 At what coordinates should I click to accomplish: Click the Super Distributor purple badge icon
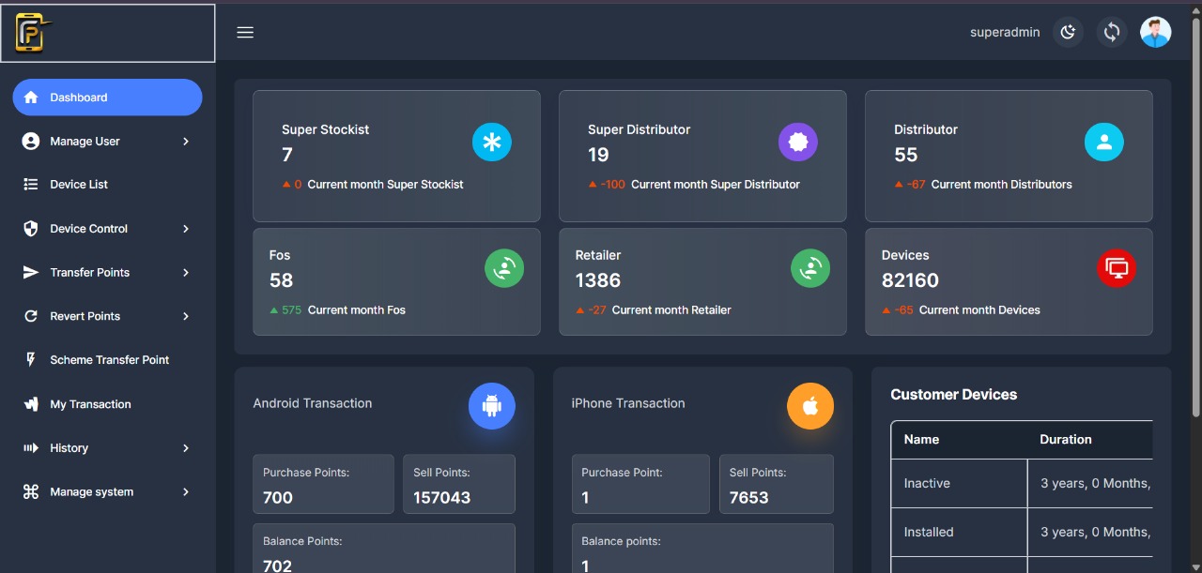[798, 143]
